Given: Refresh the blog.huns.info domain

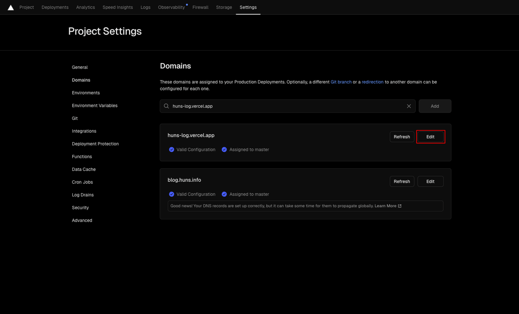Looking at the screenshot, I should 402,181.
